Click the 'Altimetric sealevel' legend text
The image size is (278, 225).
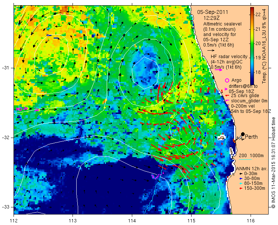[222, 24]
